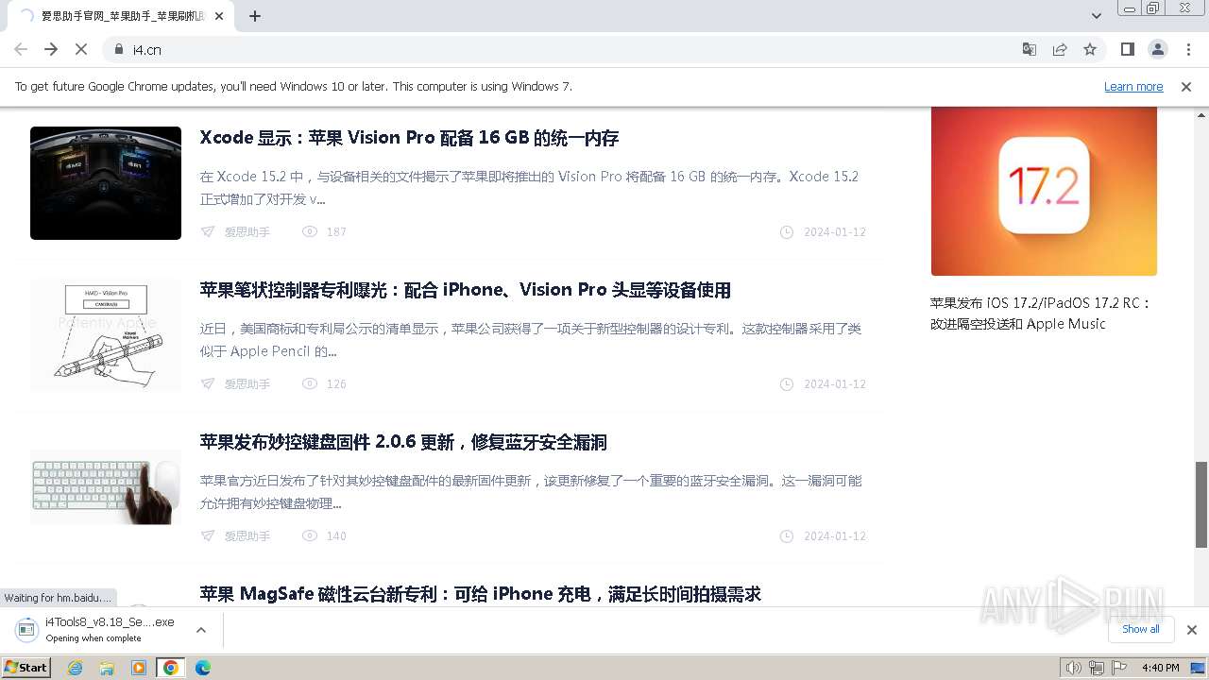Expand the i4Tools8 download options chevron
Screen dimensions: 1209x680
[200, 630]
